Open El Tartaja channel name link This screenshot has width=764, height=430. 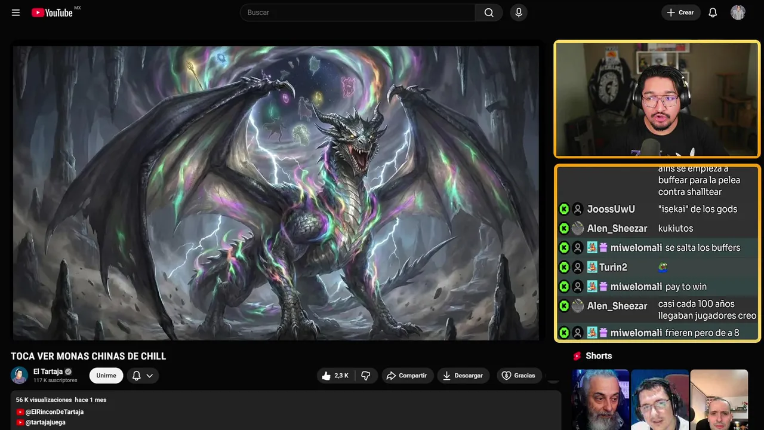(x=48, y=371)
